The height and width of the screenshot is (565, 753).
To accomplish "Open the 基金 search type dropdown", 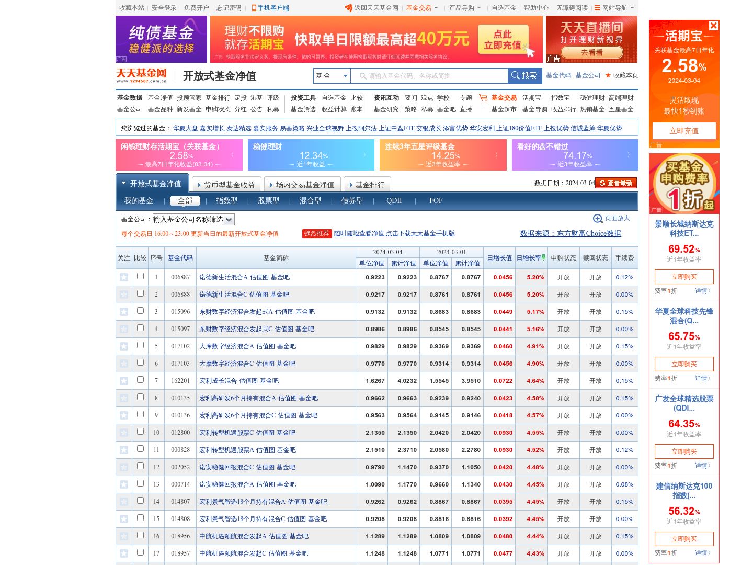I will 332,76.
